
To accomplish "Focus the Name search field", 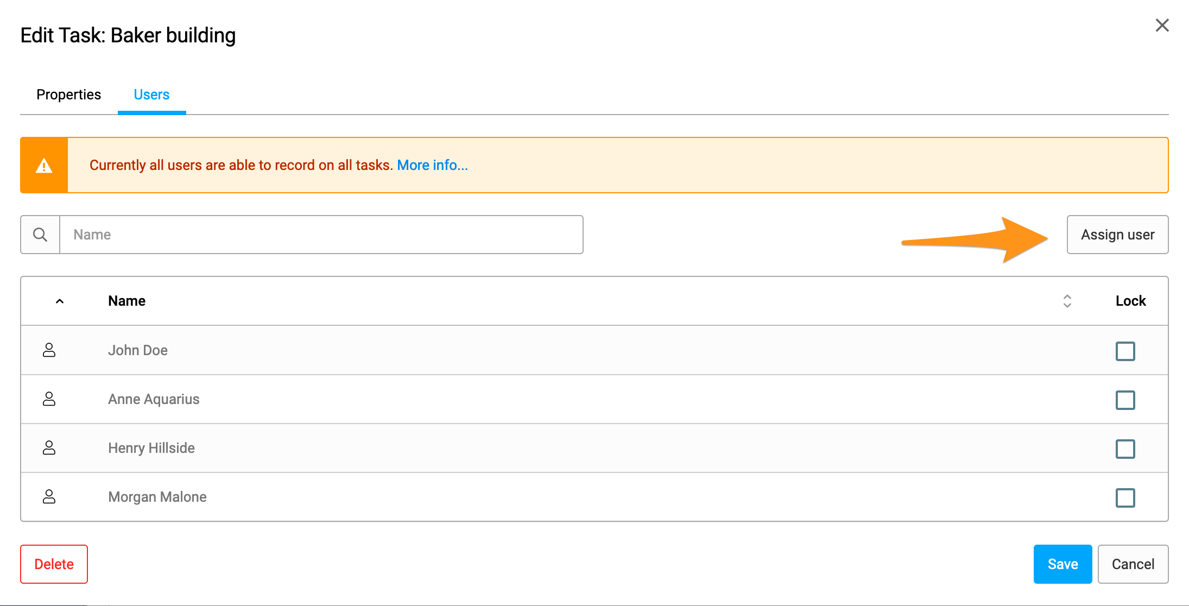I will coord(321,235).
